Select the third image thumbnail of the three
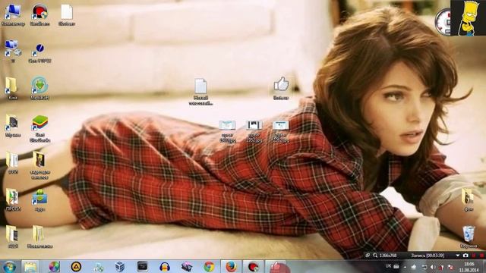Screen dimensions: 486x273 281,131
